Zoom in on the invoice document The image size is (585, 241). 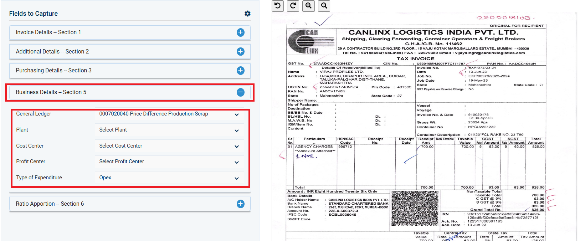coord(309,6)
